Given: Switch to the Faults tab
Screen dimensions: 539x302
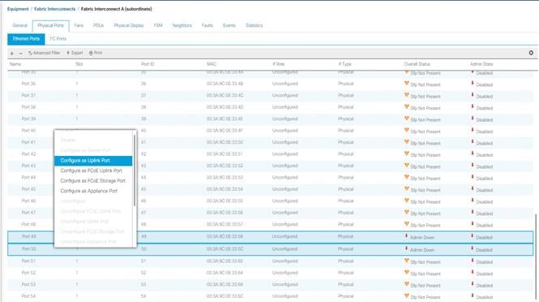Looking at the screenshot, I should click(x=207, y=25).
